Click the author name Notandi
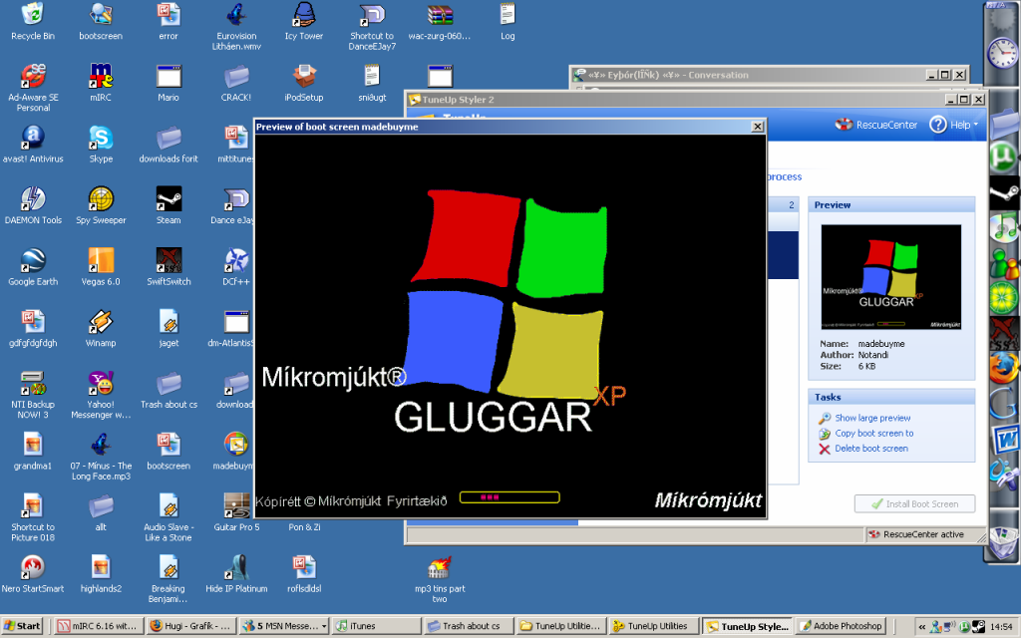The width and height of the screenshot is (1021, 638). (873, 355)
